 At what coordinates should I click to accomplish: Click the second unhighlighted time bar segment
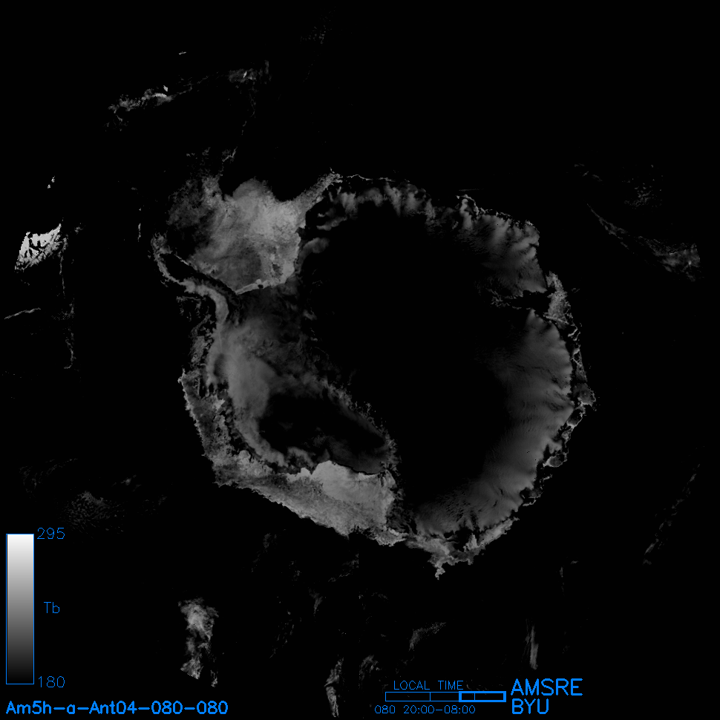[445, 696]
